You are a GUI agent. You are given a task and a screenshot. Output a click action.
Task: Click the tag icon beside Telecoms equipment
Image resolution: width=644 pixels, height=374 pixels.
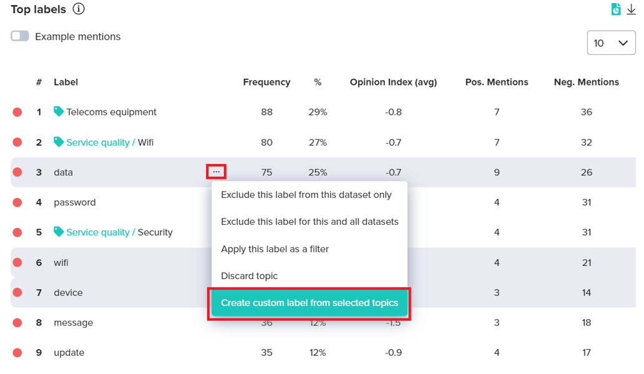(x=59, y=112)
